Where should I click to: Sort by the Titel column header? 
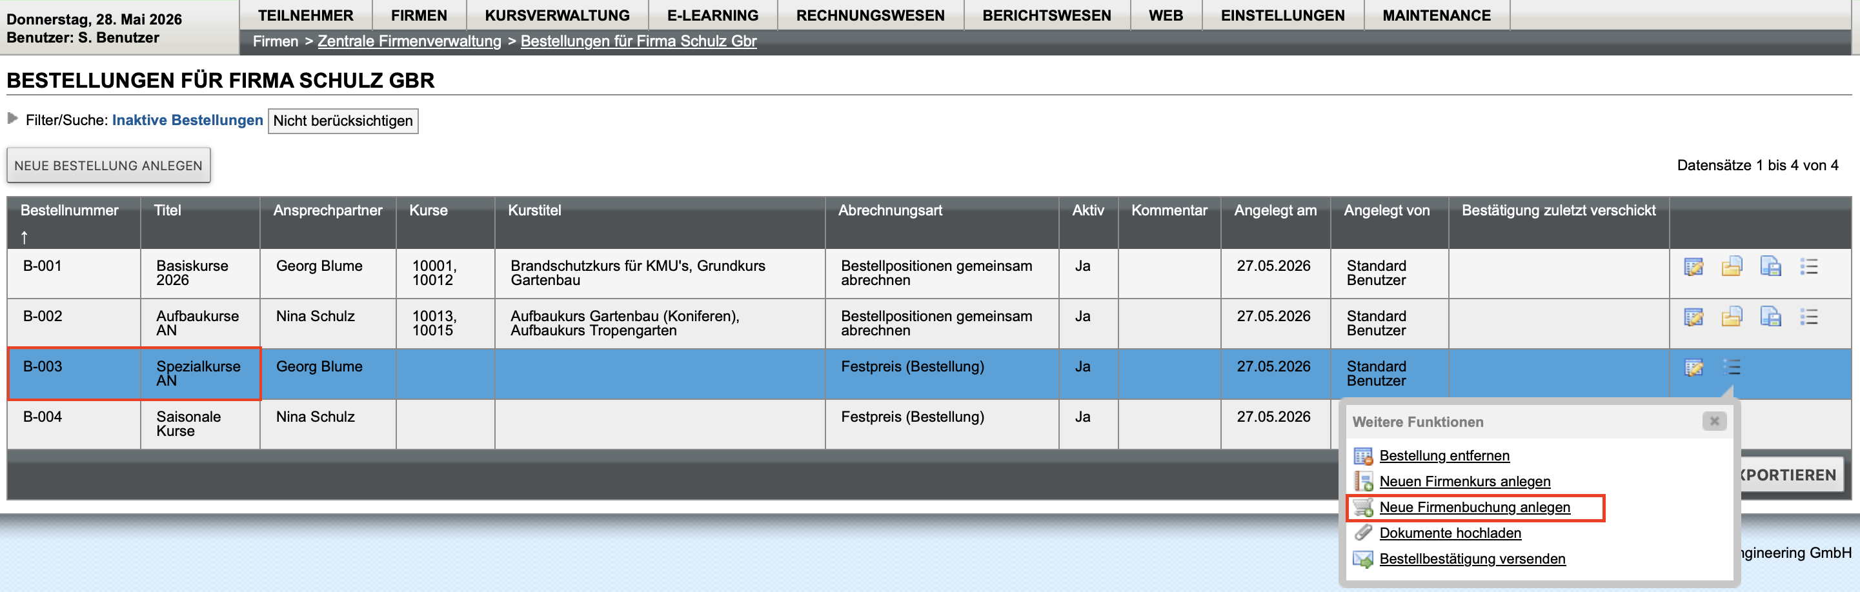click(x=168, y=210)
